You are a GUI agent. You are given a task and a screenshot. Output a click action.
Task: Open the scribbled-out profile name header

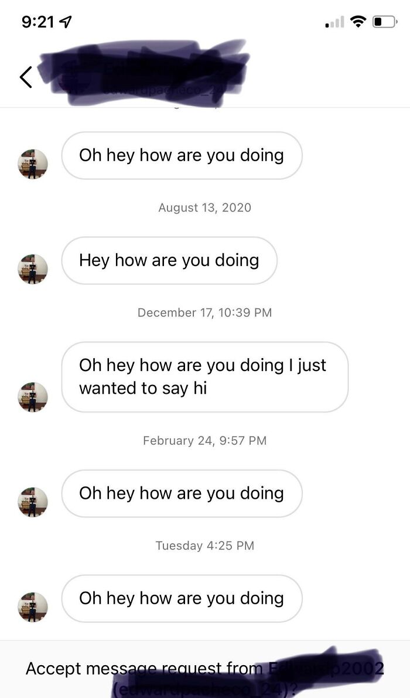click(142, 72)
